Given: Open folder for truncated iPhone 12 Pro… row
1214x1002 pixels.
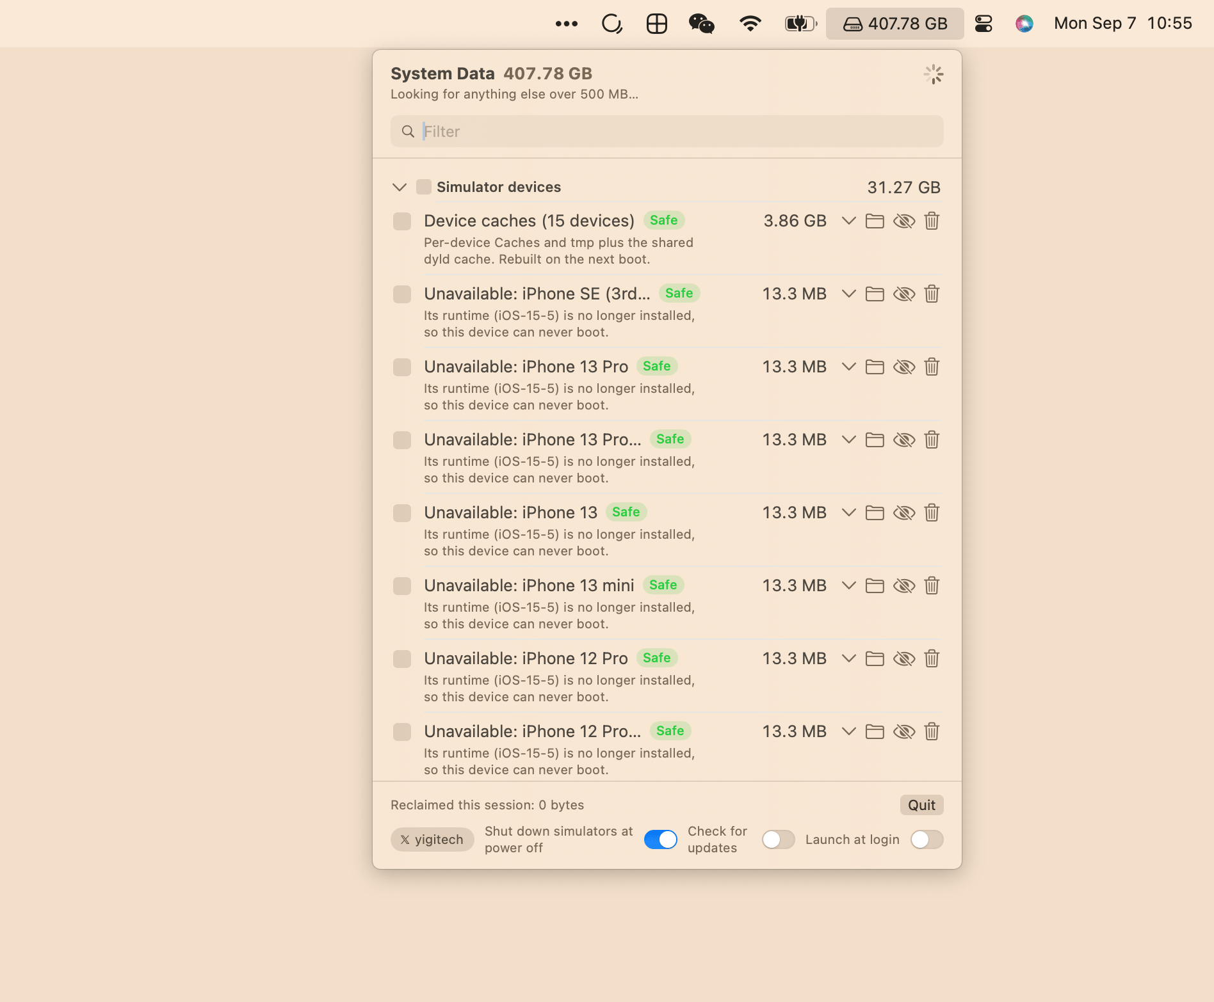Looking at the screenshot, I should tap(875, 732).
